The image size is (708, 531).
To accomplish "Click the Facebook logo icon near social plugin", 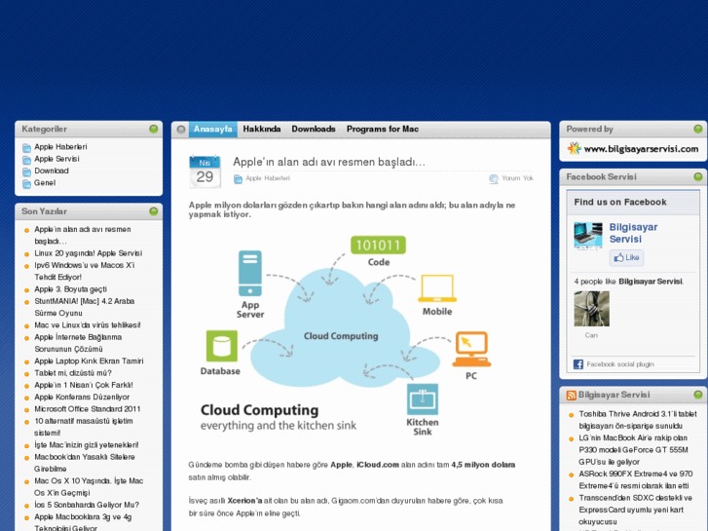I will (578, 364).
